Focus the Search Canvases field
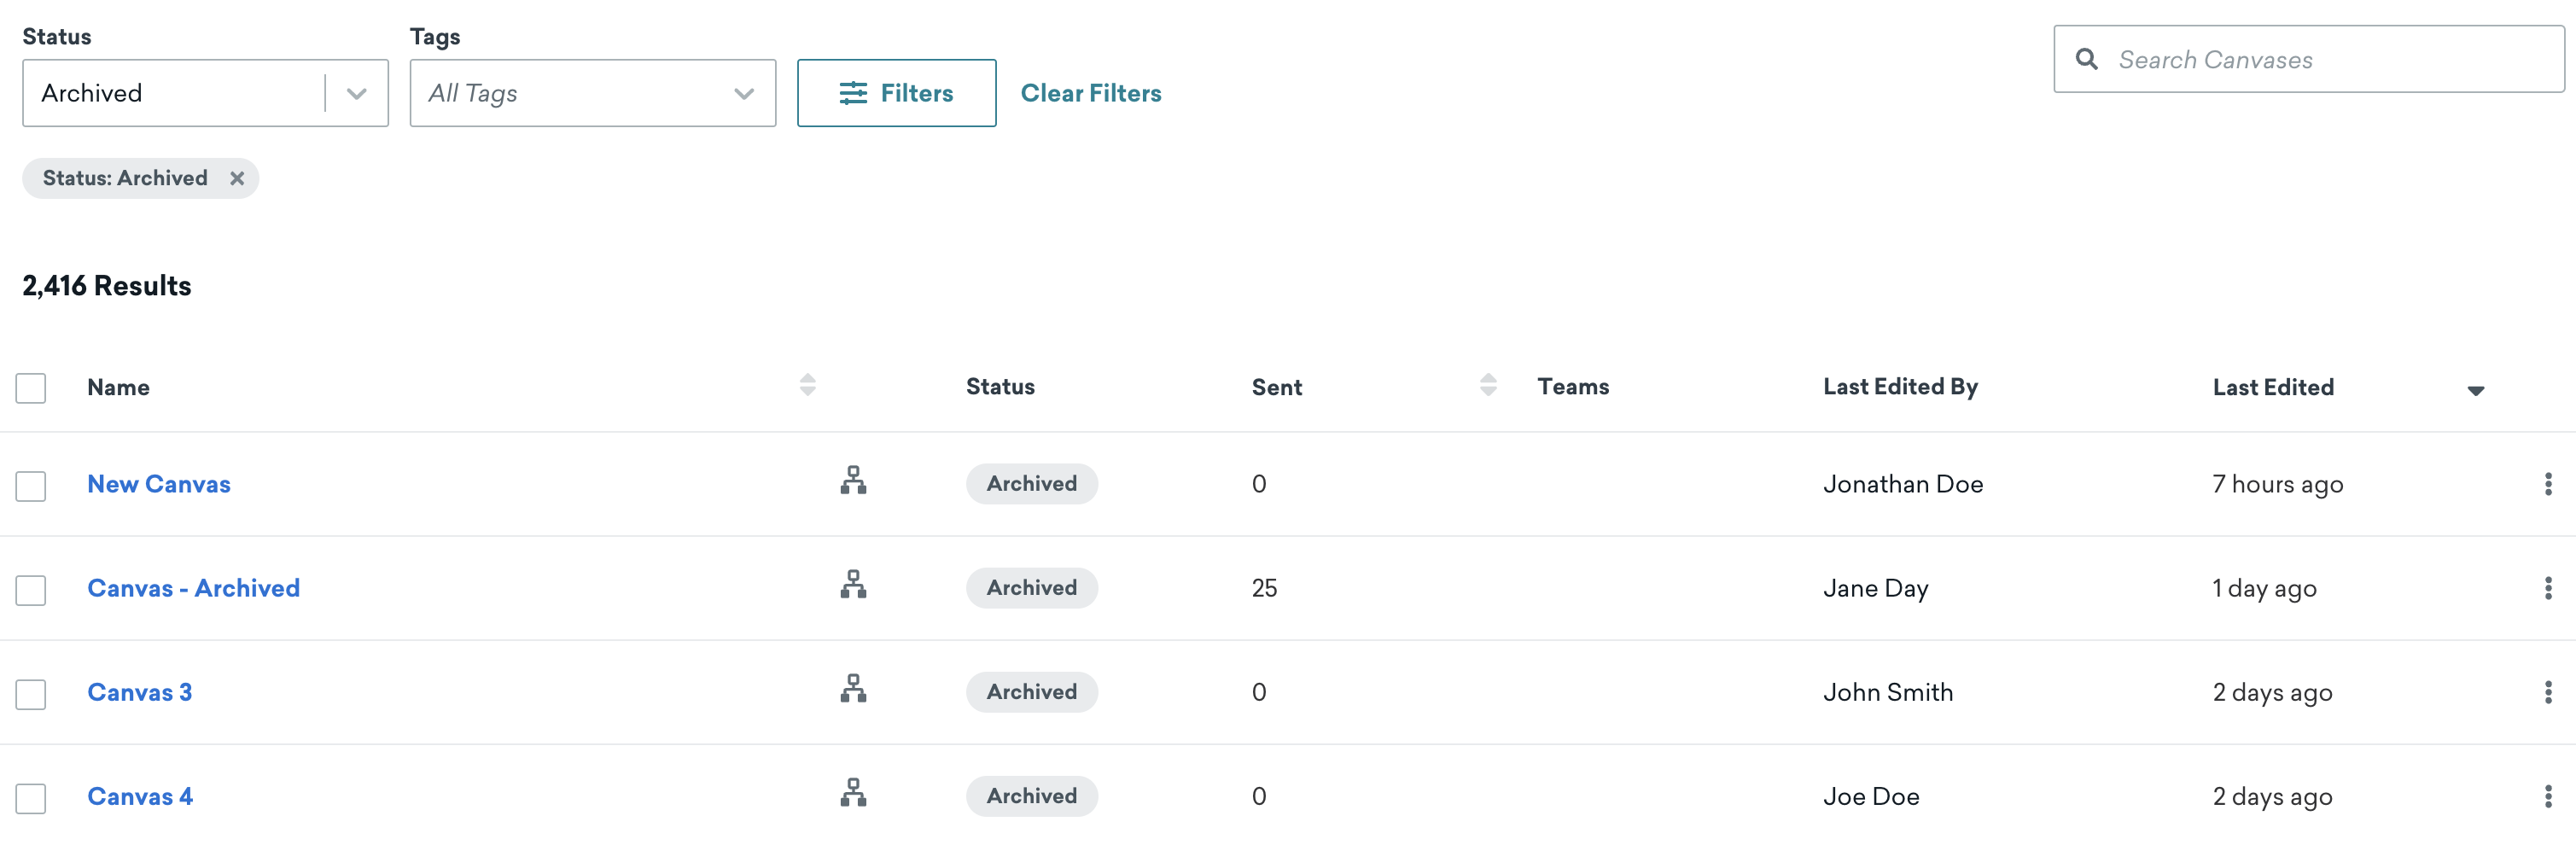The width and height of the screenshot is (2576, 845). pos(2308,60)
